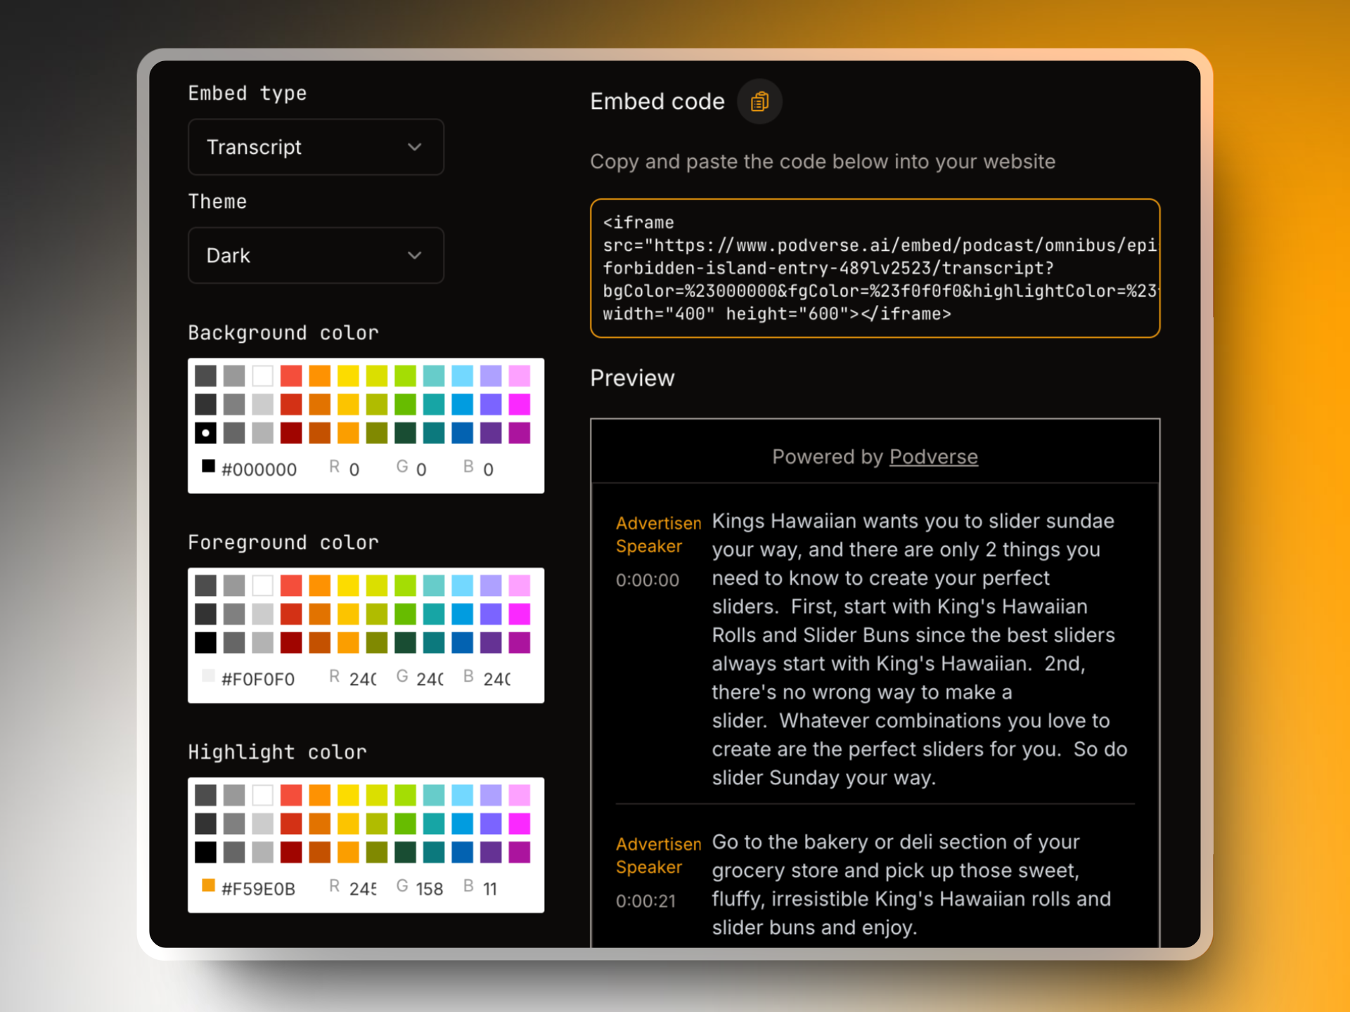Pick white swatch in Background color palette
The image size is (1350, 1012).
[x=262, y=376]
